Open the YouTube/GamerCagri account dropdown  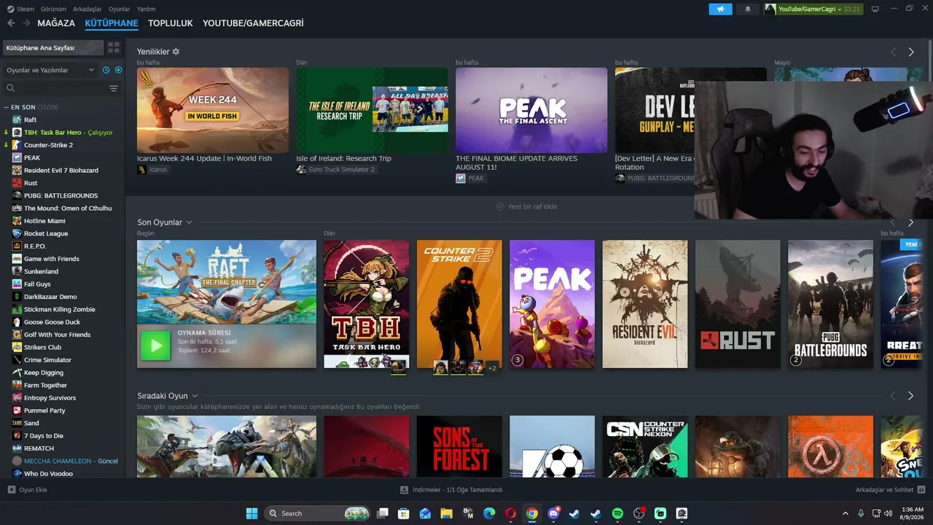point(813,9)
